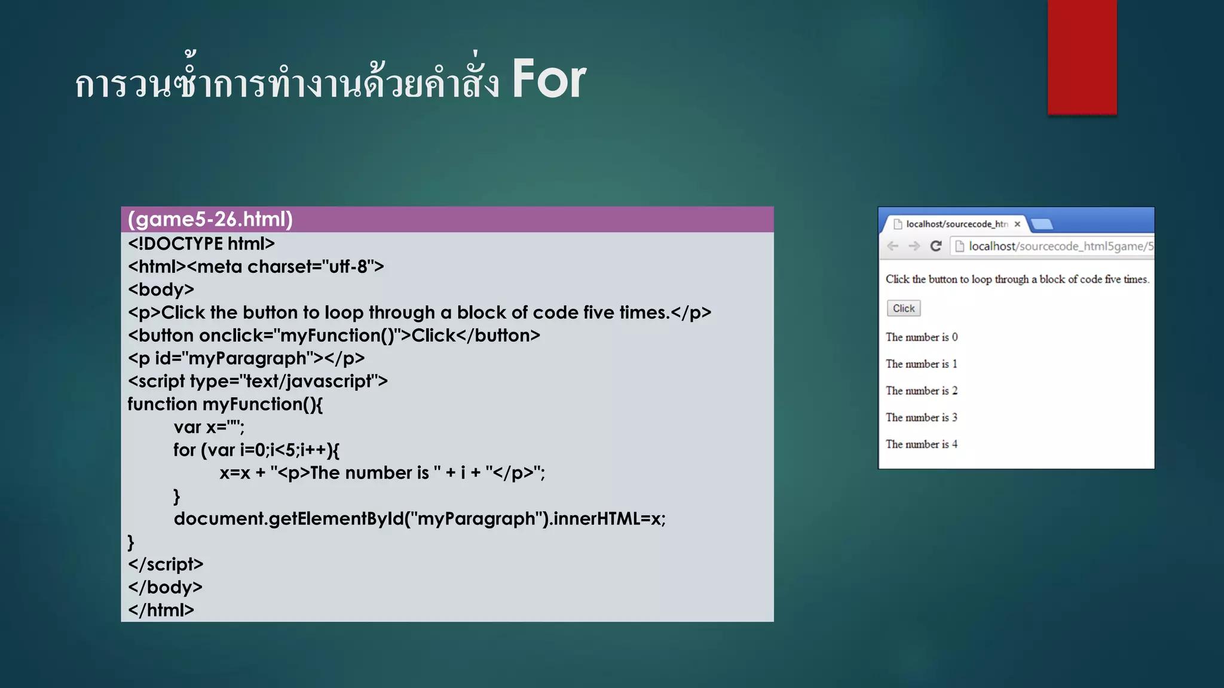
Task: Click the 'loop through a block' paragraph in browser
Action: (1017, 279)
